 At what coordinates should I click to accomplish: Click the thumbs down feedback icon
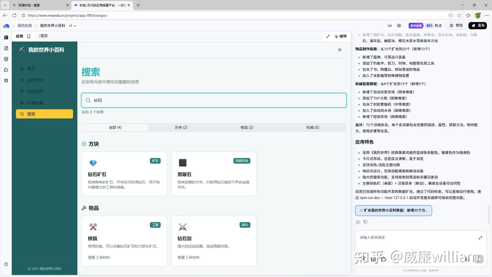[365, 222]
